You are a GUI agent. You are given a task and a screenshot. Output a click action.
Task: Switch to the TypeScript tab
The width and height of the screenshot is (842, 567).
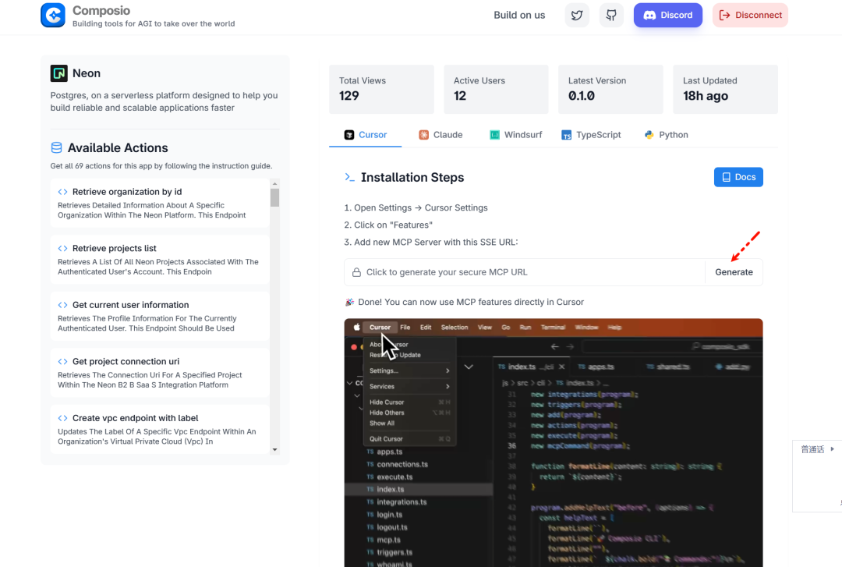[x=591, y=135]
